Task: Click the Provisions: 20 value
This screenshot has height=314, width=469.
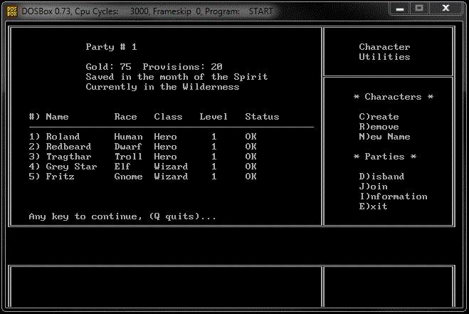Action: [182, 67]
